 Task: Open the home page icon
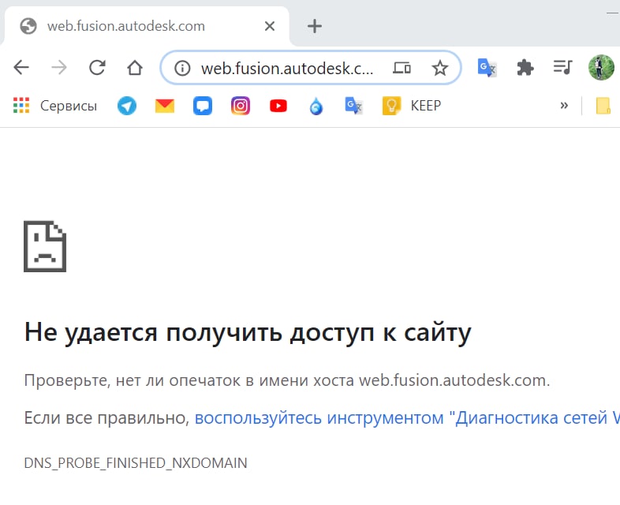click(135, 67)
